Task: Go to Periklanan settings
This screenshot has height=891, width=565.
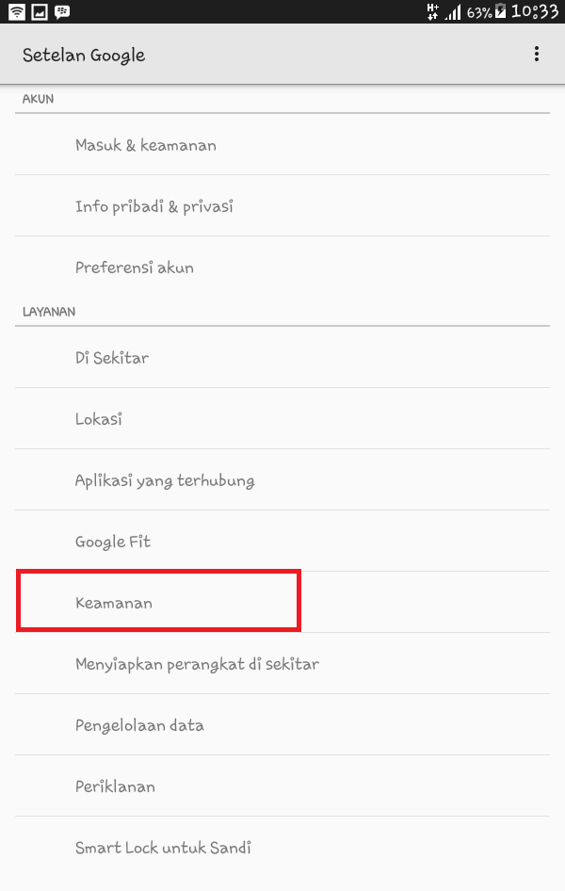Action: (115, 786)
